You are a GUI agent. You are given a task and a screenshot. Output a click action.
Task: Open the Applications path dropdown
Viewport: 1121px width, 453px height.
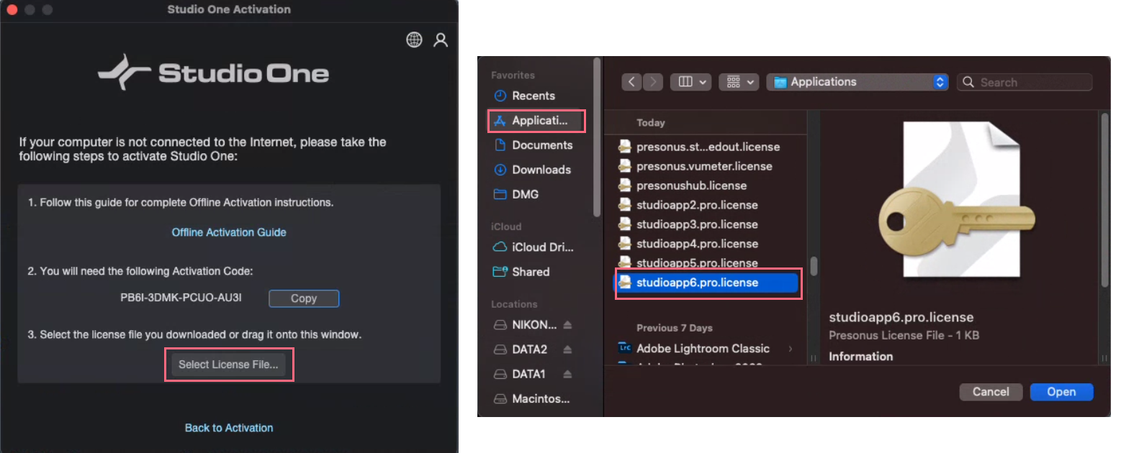click(857, 81)
